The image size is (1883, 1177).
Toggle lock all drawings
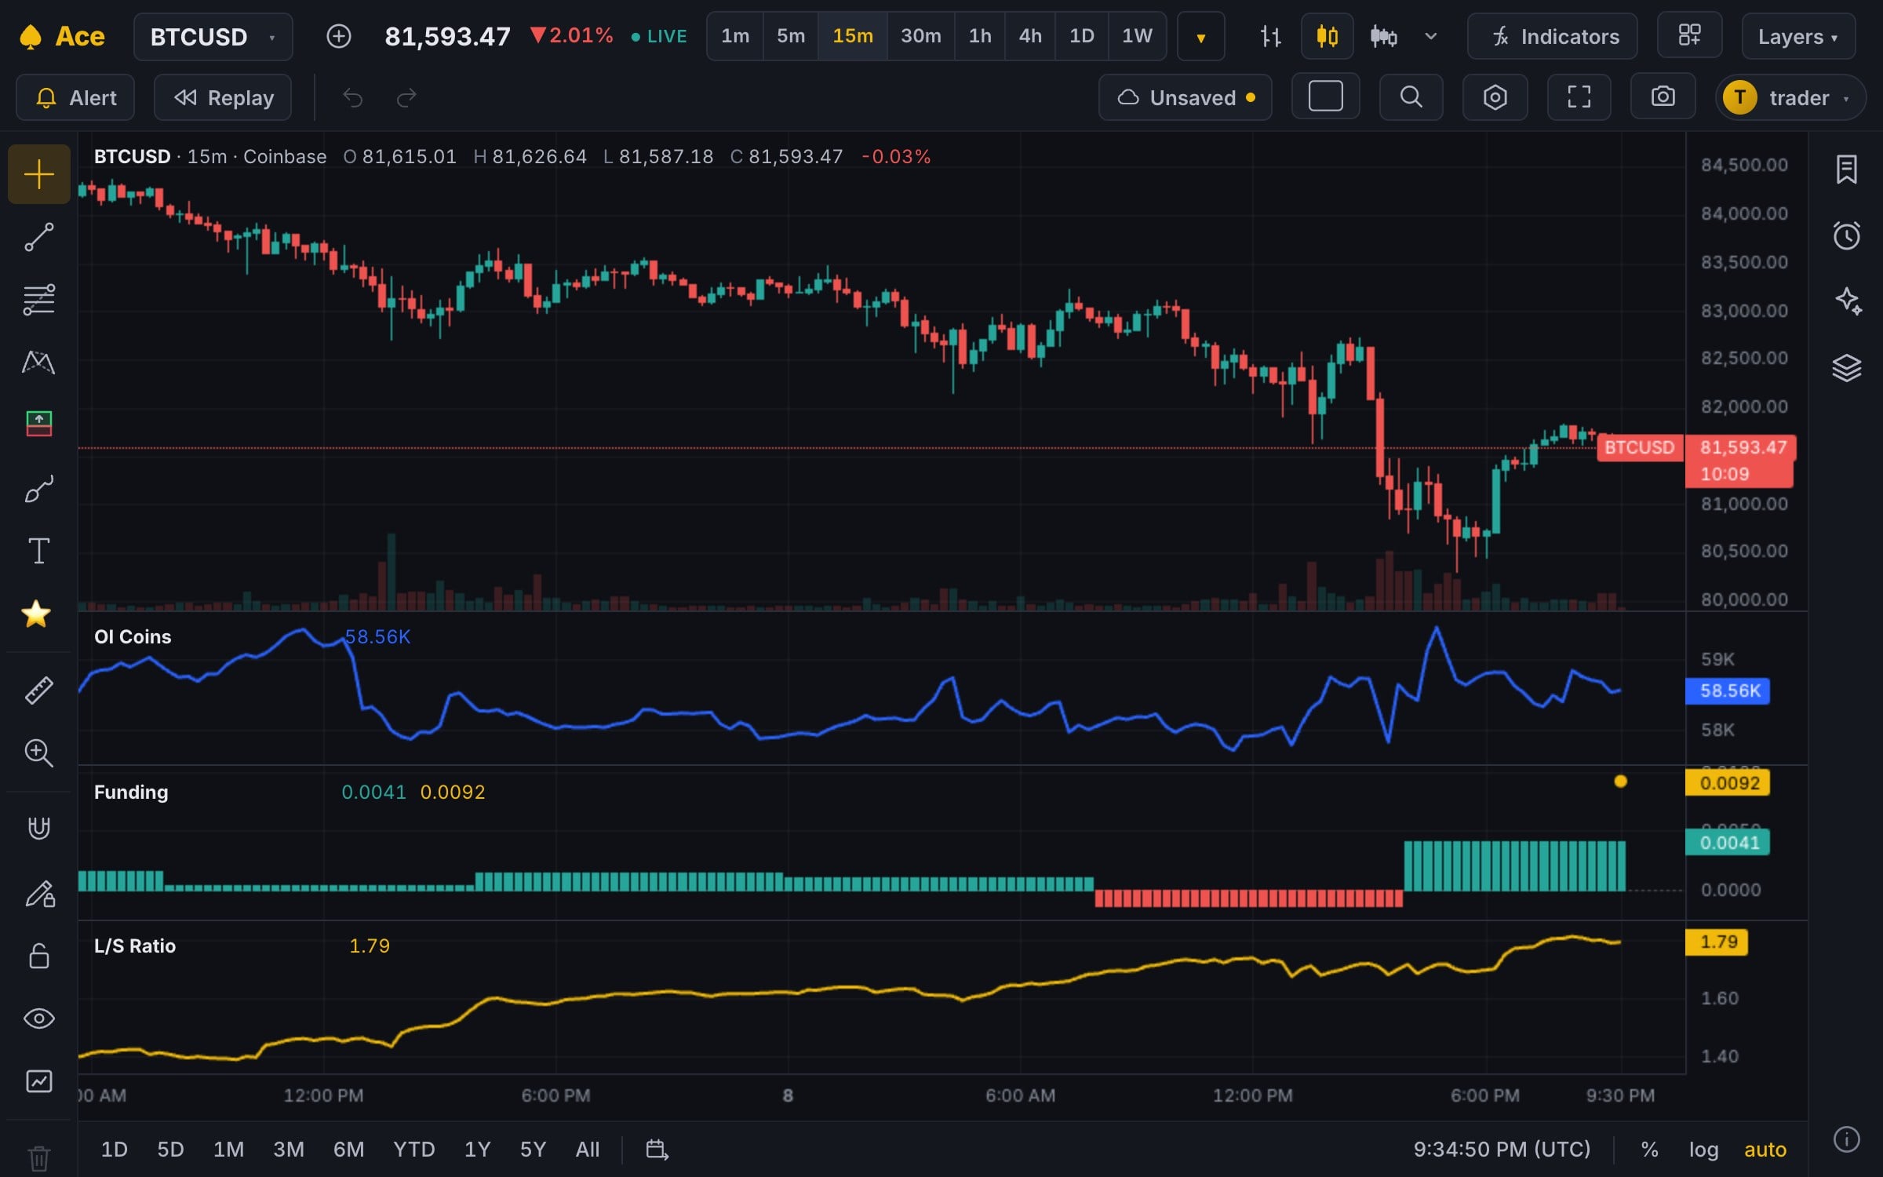(x=38, y=956)
